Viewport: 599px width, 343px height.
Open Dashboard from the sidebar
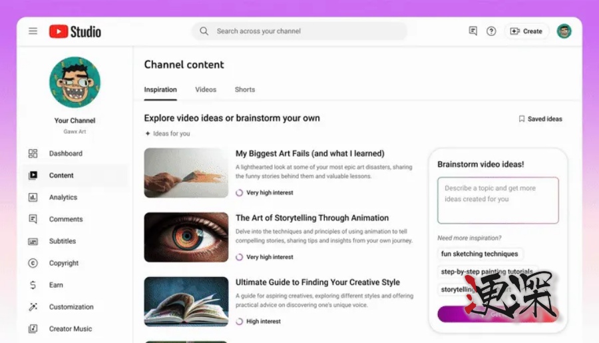coord(65,154)
